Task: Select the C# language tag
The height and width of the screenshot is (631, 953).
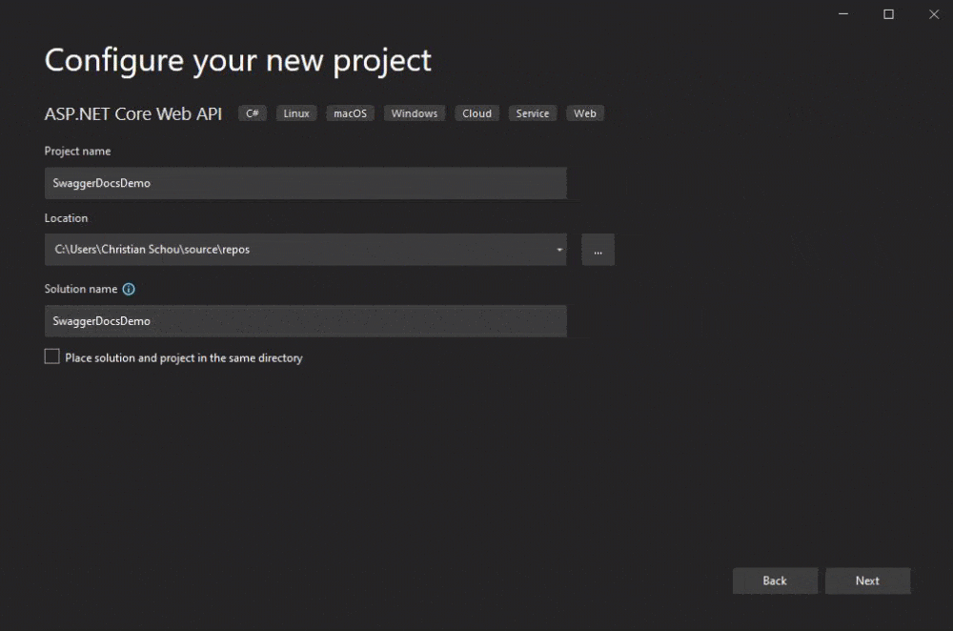Action: point(252,112)
